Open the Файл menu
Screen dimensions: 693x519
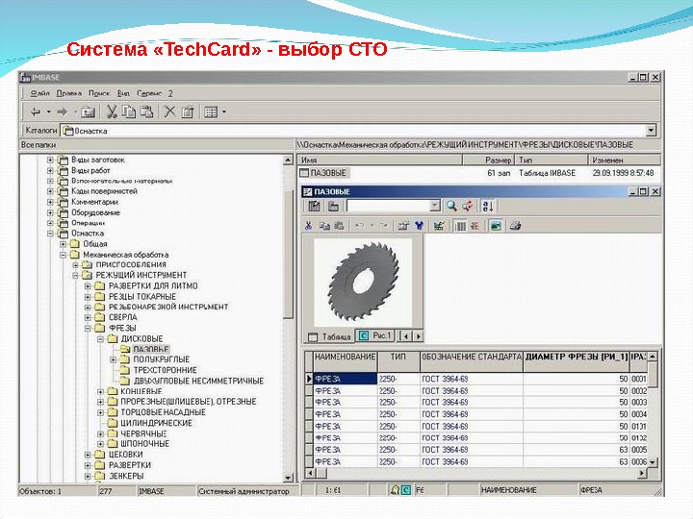point(39,93)
